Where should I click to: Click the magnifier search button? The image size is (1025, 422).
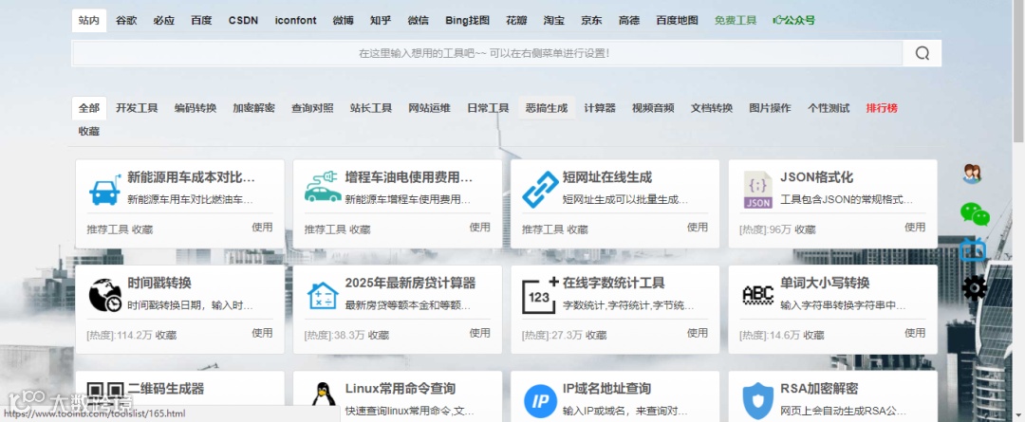tap(922, 53)
